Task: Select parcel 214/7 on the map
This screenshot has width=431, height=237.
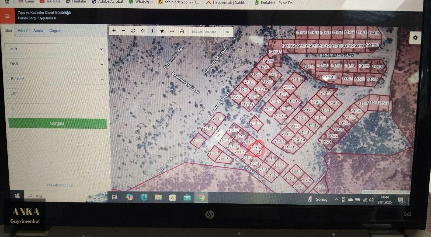Action: pyautogui.click(x=325, y=93)
